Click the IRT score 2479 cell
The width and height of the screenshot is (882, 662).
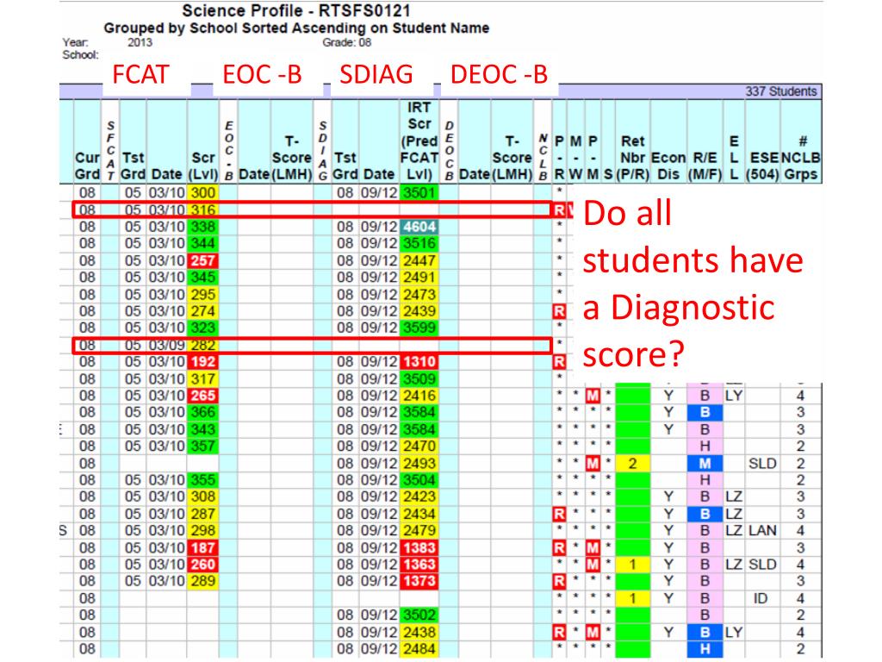coord(419,531)
